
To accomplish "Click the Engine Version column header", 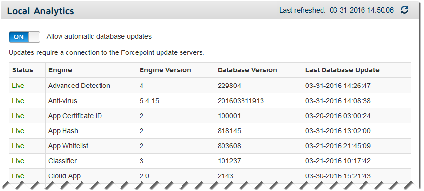I will coord(165,70).
